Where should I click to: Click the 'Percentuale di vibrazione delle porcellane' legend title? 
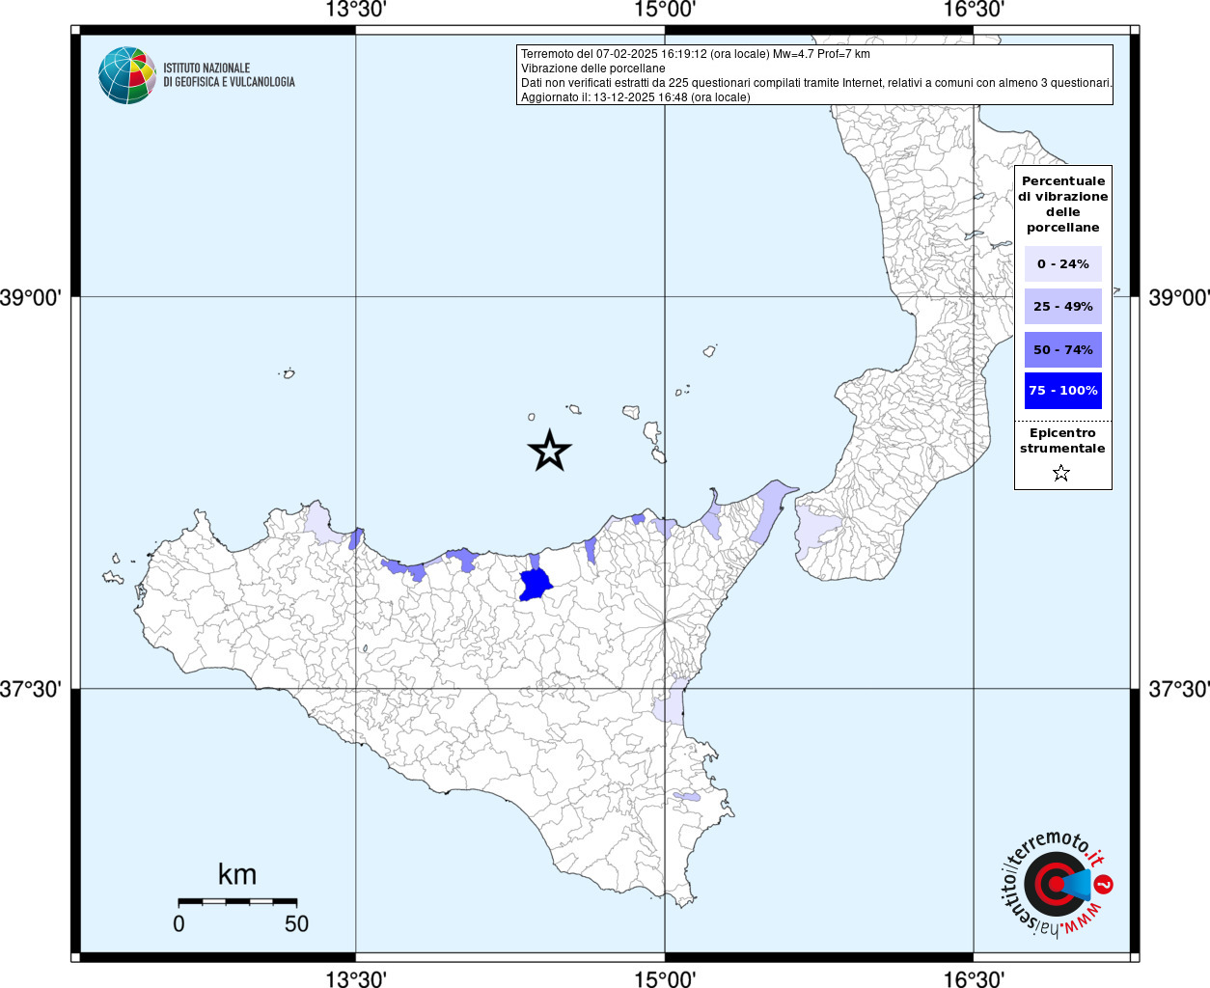coord(1063,204)
